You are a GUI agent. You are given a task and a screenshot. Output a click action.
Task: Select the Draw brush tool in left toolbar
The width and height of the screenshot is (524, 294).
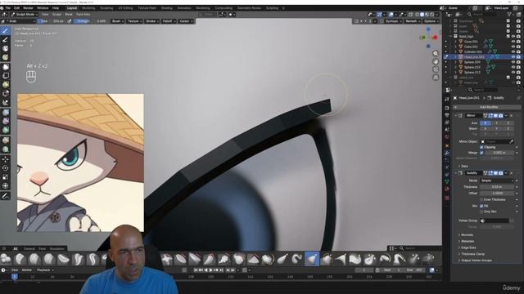(6, 31)
